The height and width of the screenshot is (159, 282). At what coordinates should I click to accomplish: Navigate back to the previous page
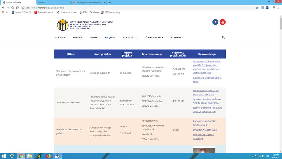point(3,8)
